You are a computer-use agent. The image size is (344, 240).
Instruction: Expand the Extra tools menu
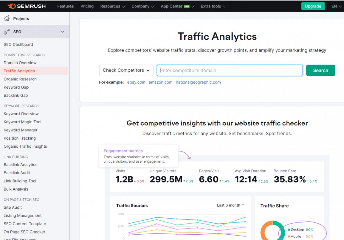coord(213,6)
